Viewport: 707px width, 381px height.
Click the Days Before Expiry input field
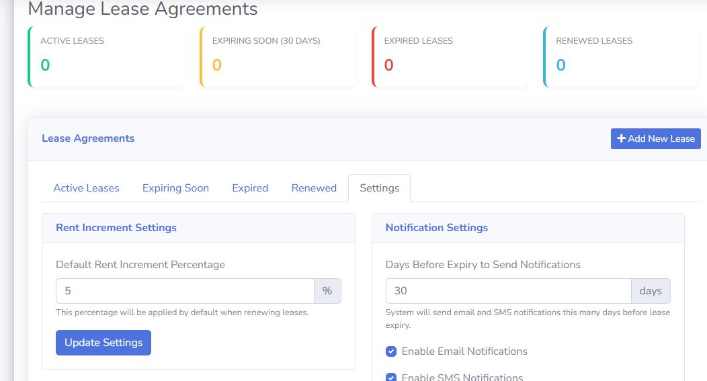click(x=508, y=291)
